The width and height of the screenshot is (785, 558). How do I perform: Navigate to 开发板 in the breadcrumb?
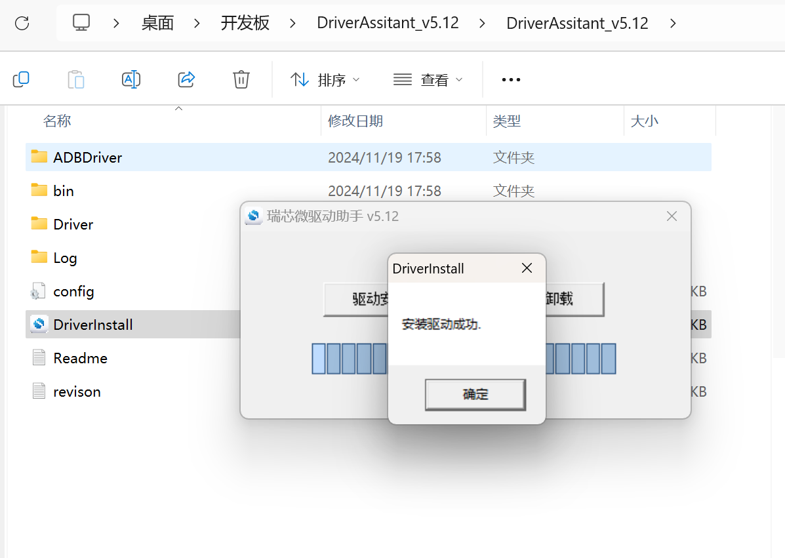click(x=245, y=22)
